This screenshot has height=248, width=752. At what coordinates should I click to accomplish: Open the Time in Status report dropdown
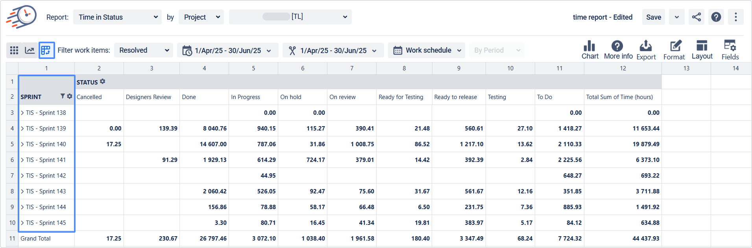117,17
